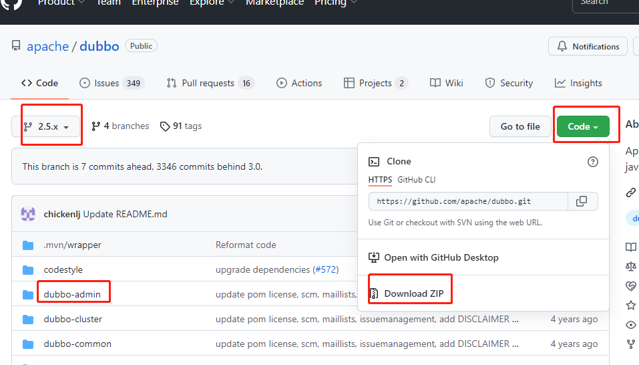Switch to the Wiki tab
This screenshot has width=639, height=365.
[x=447, y=83]
